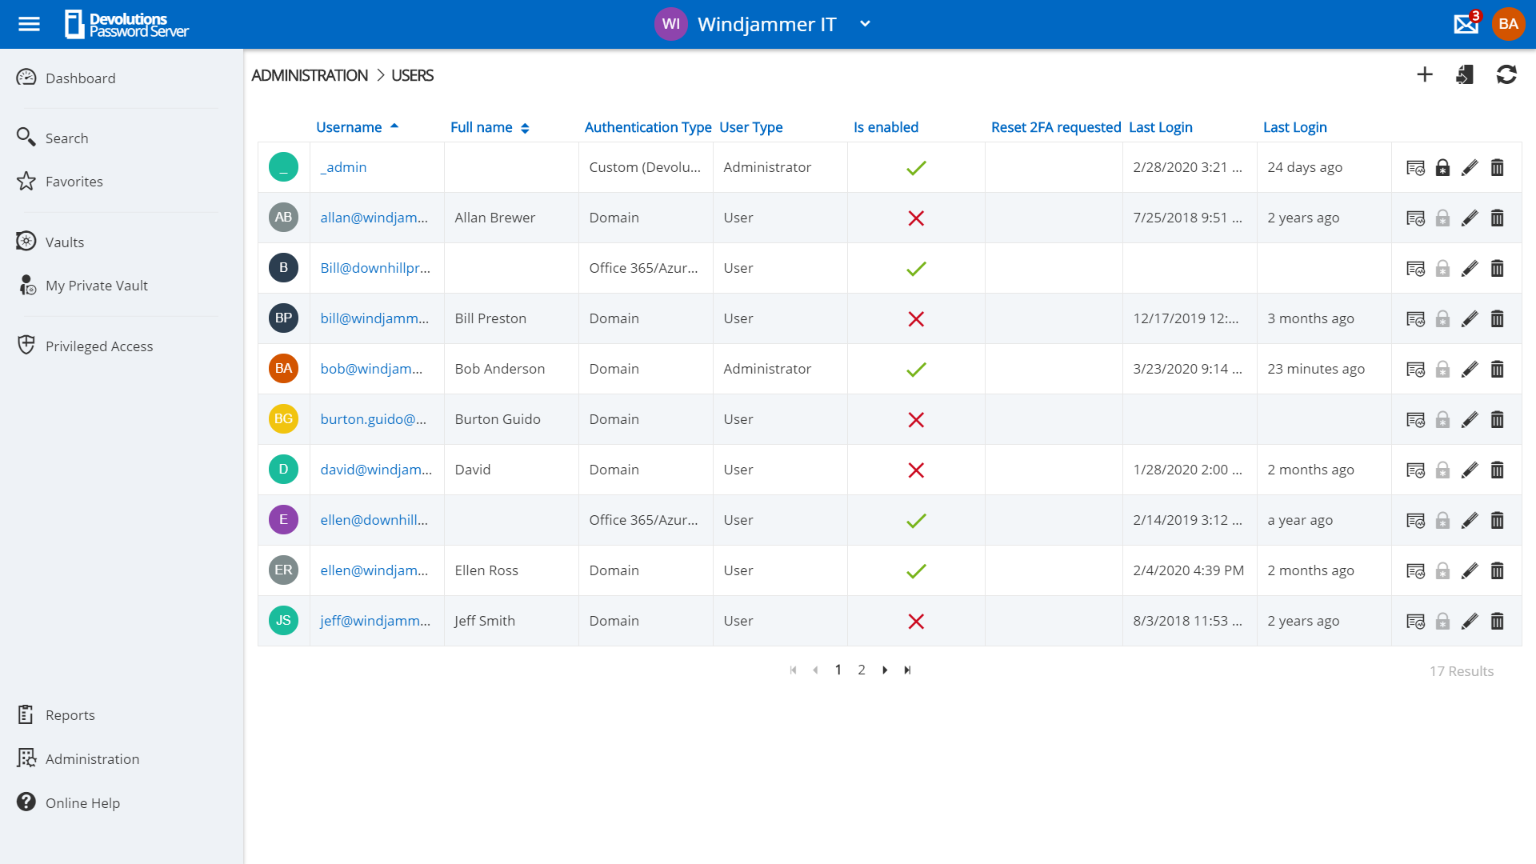Click the import users icon in toolbar
The width and height of the screenshot is (1536, 864).
click(1465, 74)
